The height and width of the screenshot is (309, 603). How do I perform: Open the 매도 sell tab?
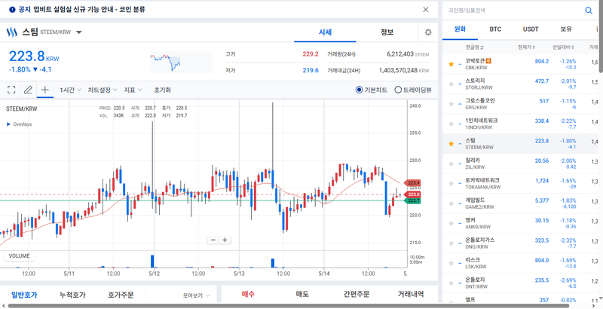coord(302,294)
